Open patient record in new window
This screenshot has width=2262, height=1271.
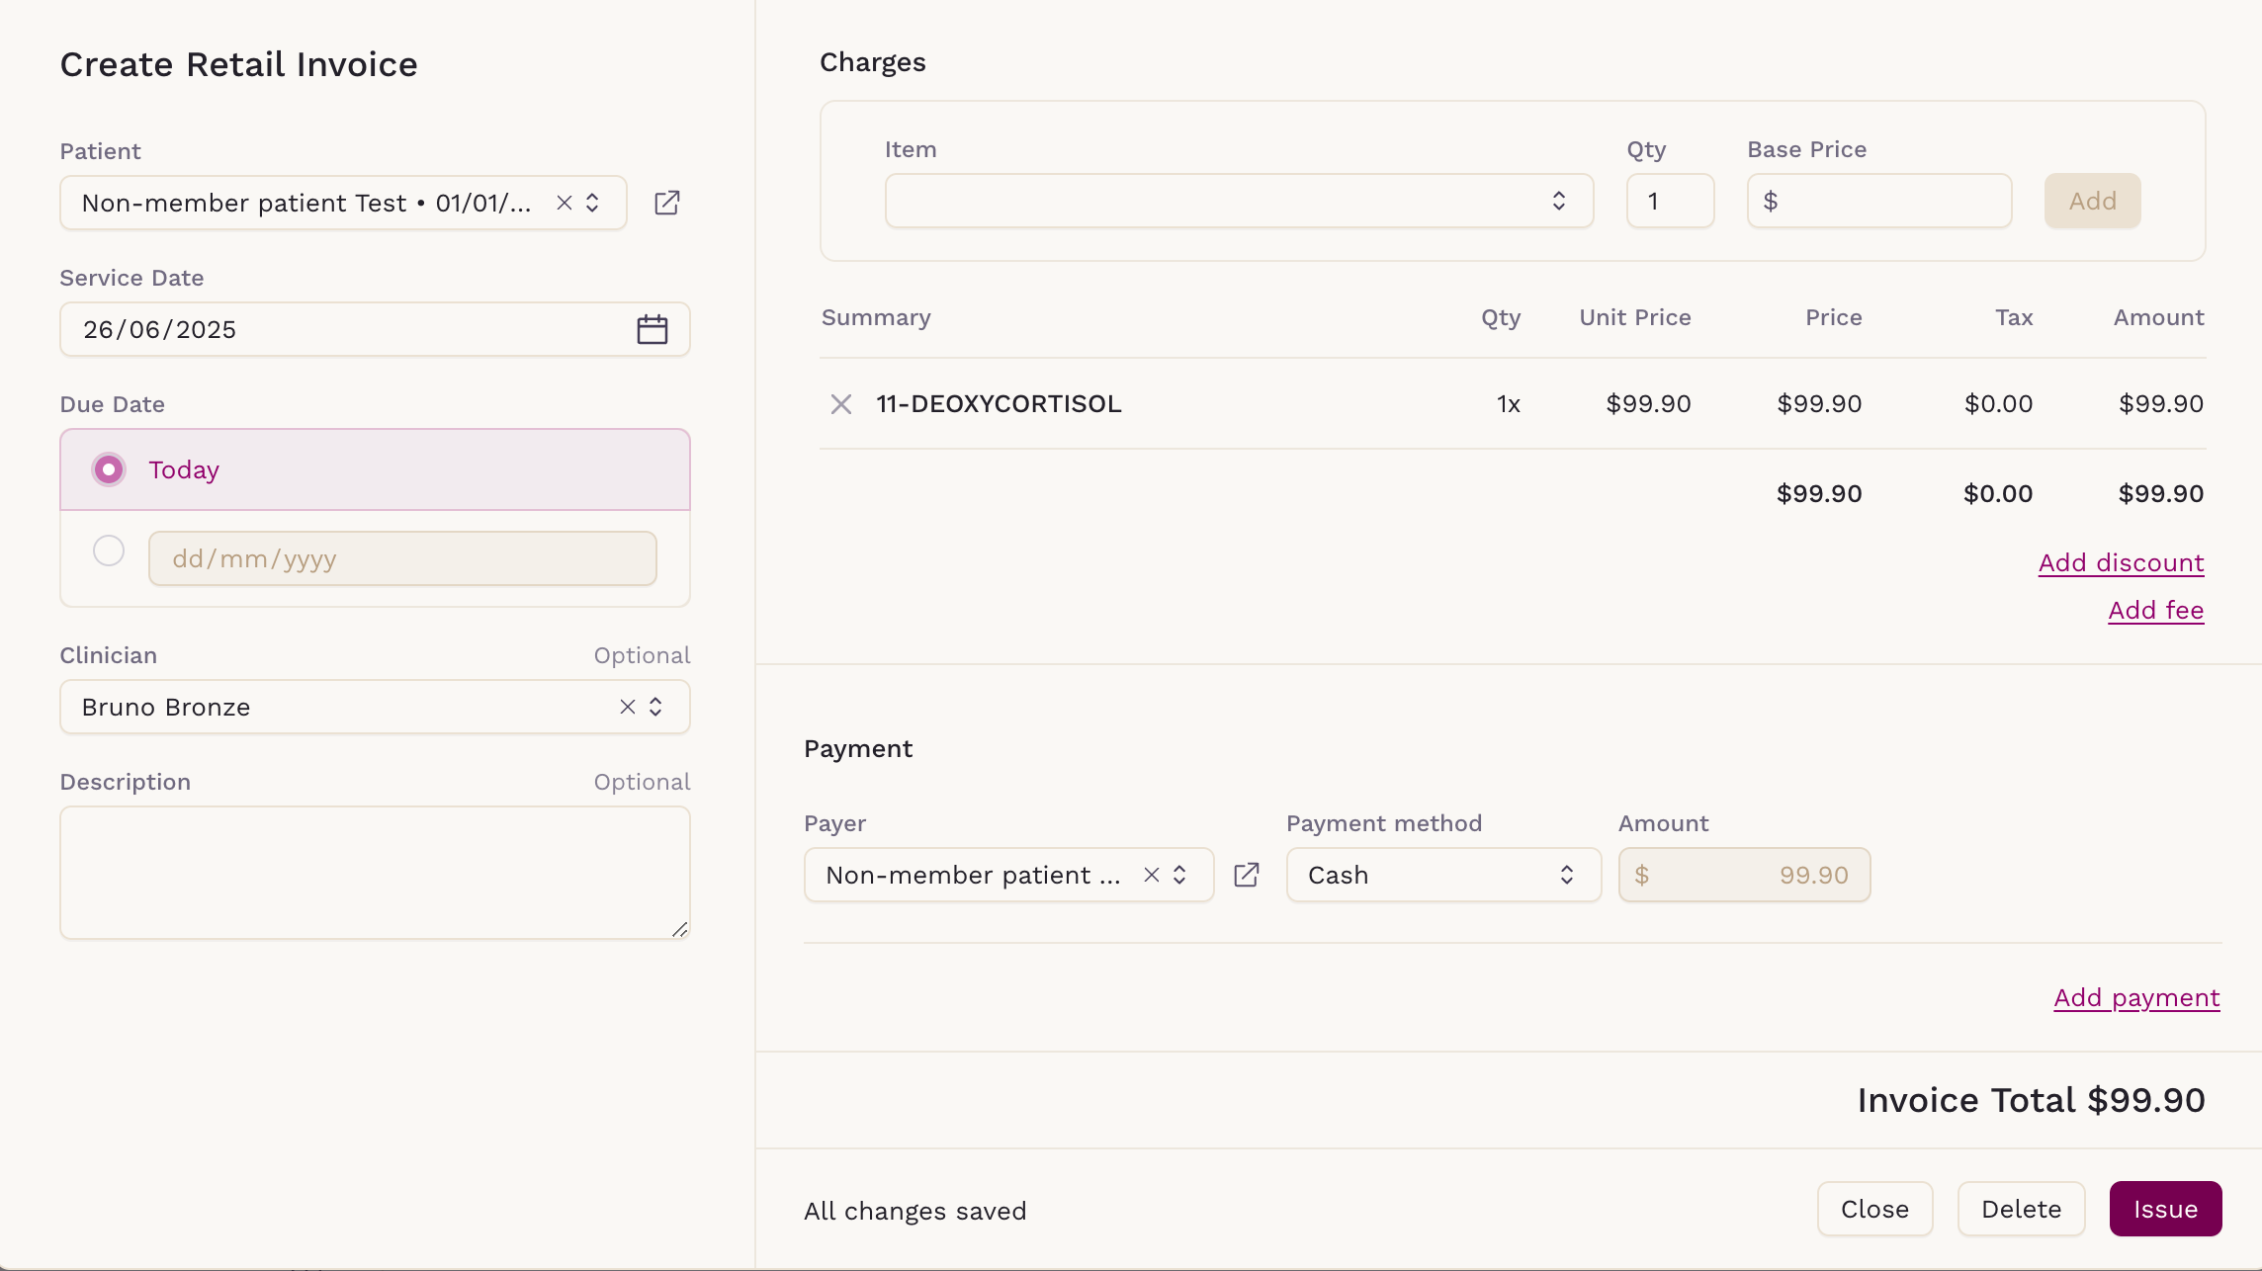pos(667,203)
